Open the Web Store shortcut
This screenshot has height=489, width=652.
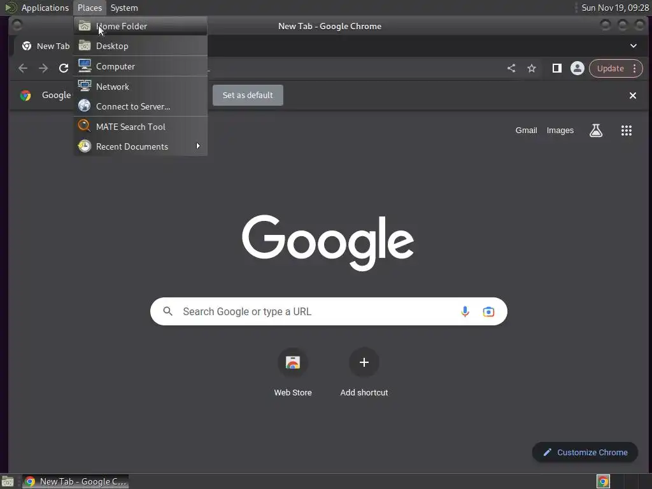pyautogui.click(x=293, y=372)
